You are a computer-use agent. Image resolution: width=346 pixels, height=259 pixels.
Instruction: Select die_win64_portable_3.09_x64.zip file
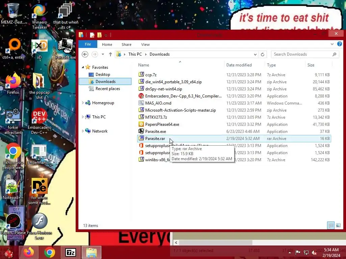tap(234, 82)
